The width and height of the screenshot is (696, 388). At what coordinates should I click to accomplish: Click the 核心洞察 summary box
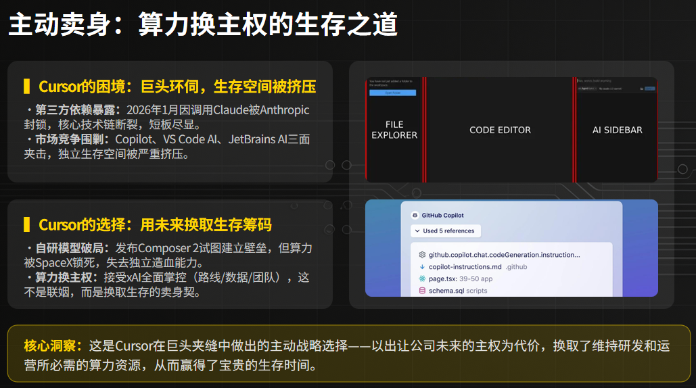pos(348,356)
